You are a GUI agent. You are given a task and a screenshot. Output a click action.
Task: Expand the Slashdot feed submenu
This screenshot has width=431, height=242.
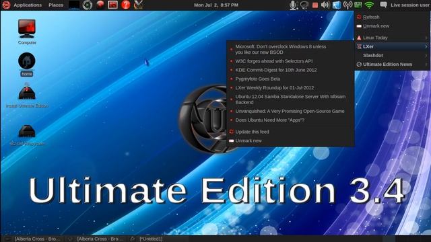pos(393,55)
